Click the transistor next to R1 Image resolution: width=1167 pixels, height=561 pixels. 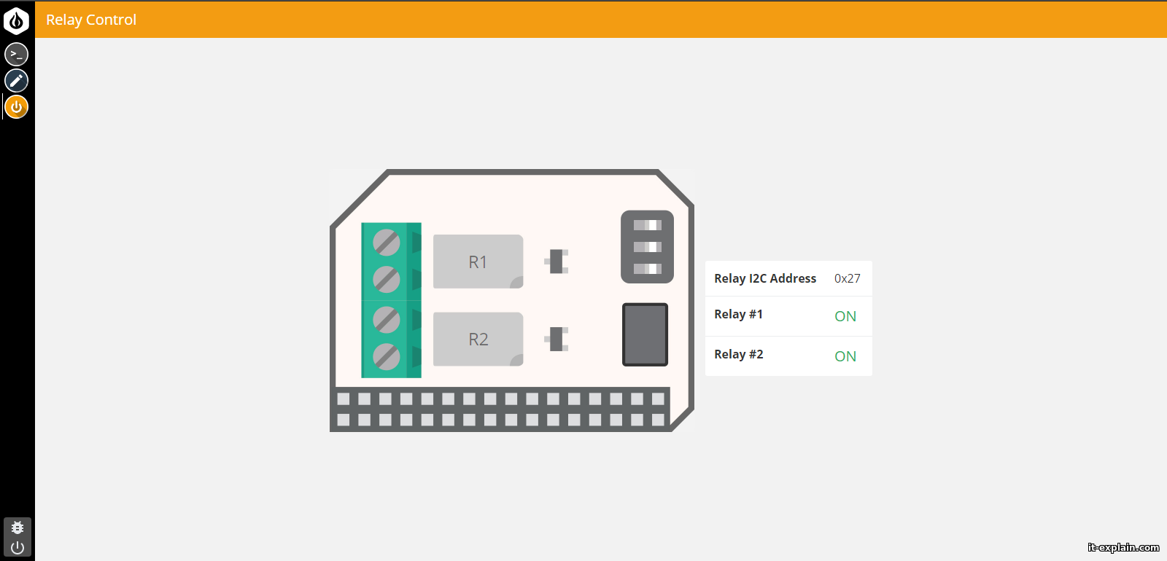(557, 262)
